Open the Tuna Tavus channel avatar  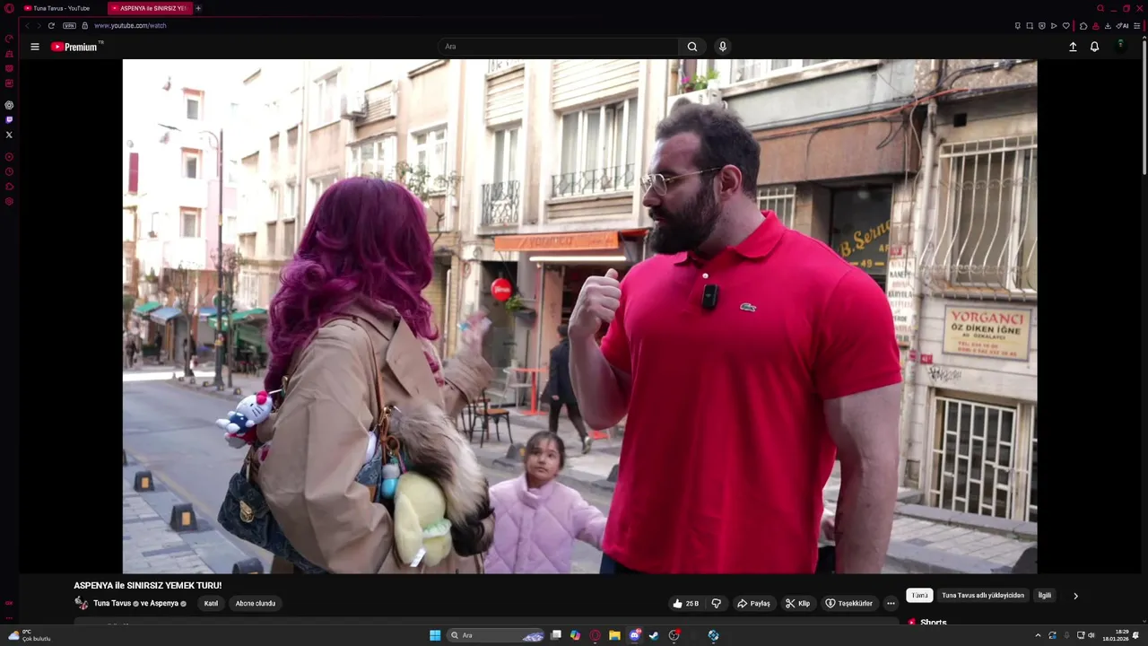(82, 604)
